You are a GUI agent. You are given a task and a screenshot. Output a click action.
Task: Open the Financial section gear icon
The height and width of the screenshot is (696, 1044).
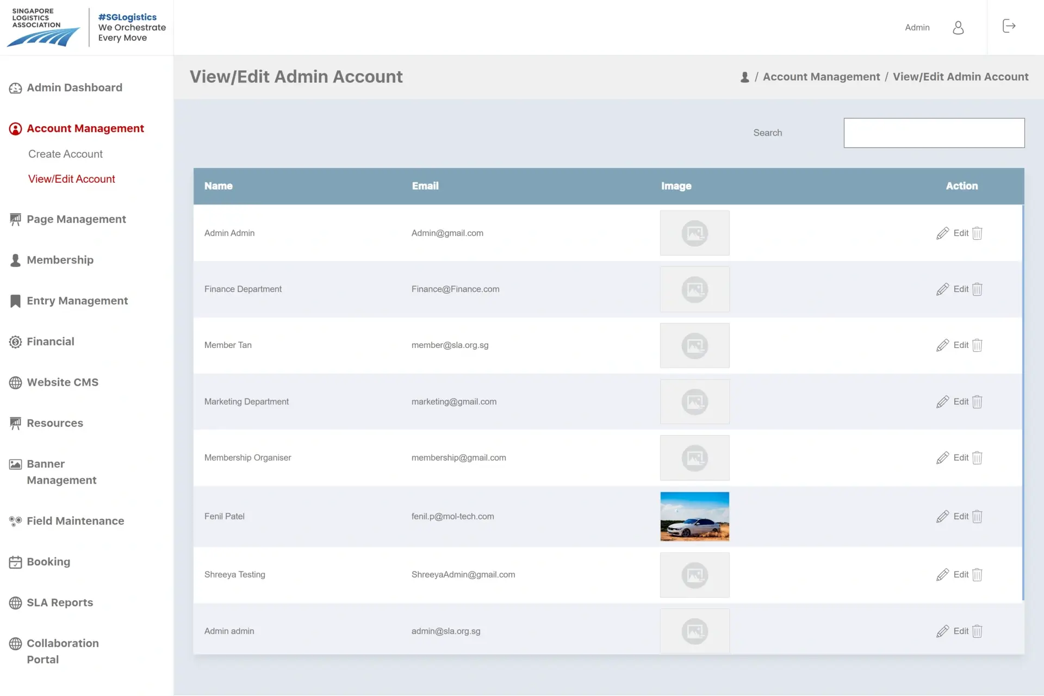click(15, 341)
